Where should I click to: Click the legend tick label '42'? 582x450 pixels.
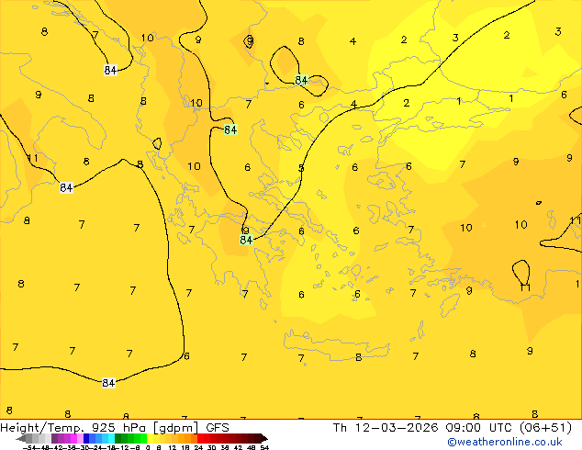click(239, 447)
